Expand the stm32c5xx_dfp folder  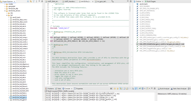coord(5,9)
